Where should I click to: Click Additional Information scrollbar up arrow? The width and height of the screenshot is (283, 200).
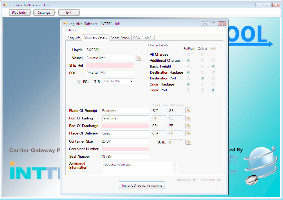175,165
